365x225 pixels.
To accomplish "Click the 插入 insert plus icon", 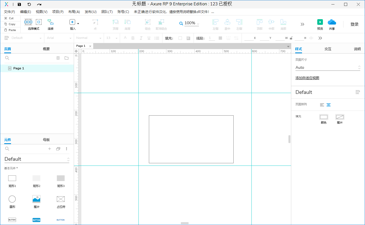I will pos(72,22).
